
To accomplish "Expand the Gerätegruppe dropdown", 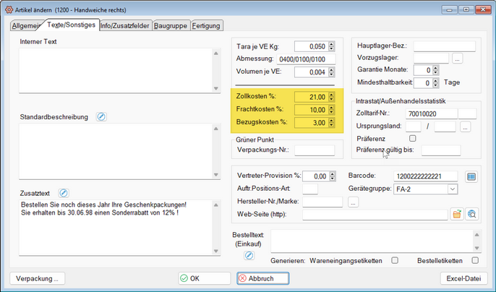I will tap(453, 189).
